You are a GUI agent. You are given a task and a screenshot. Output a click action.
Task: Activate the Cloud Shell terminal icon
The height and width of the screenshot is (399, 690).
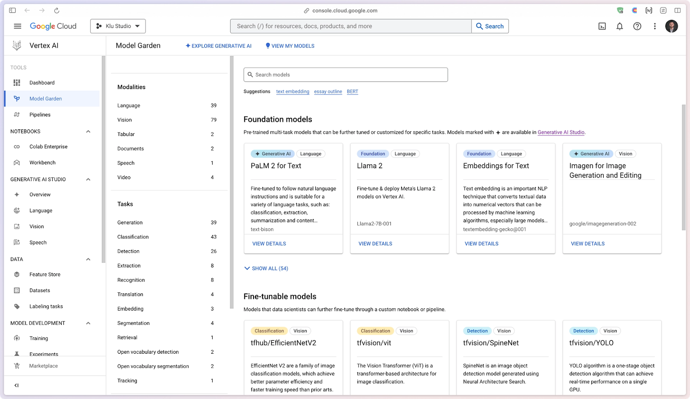[x=602, y=26]
